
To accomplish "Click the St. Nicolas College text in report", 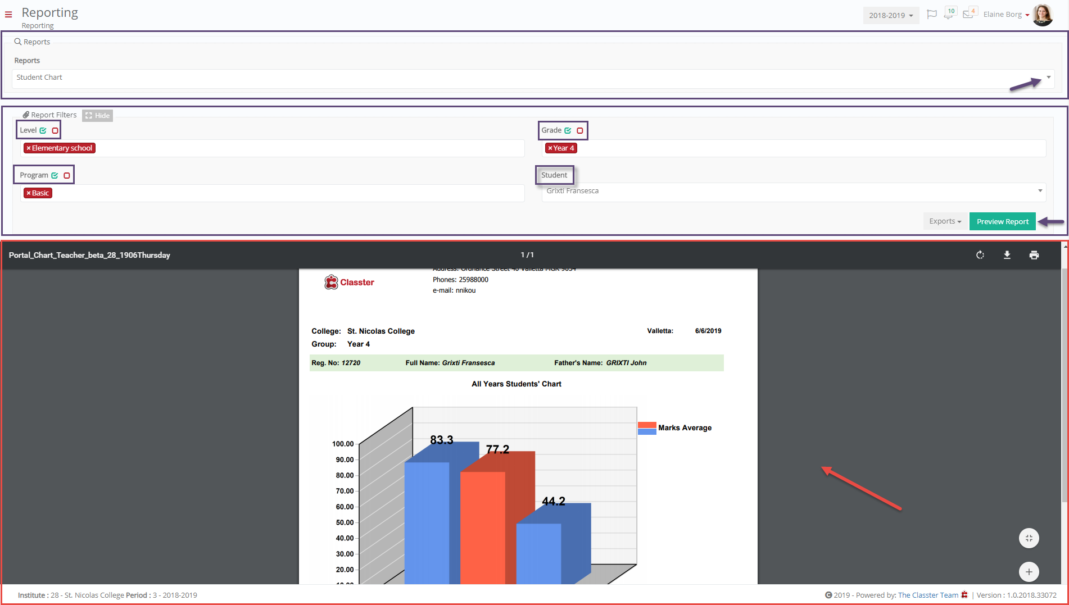I will 381,331.
